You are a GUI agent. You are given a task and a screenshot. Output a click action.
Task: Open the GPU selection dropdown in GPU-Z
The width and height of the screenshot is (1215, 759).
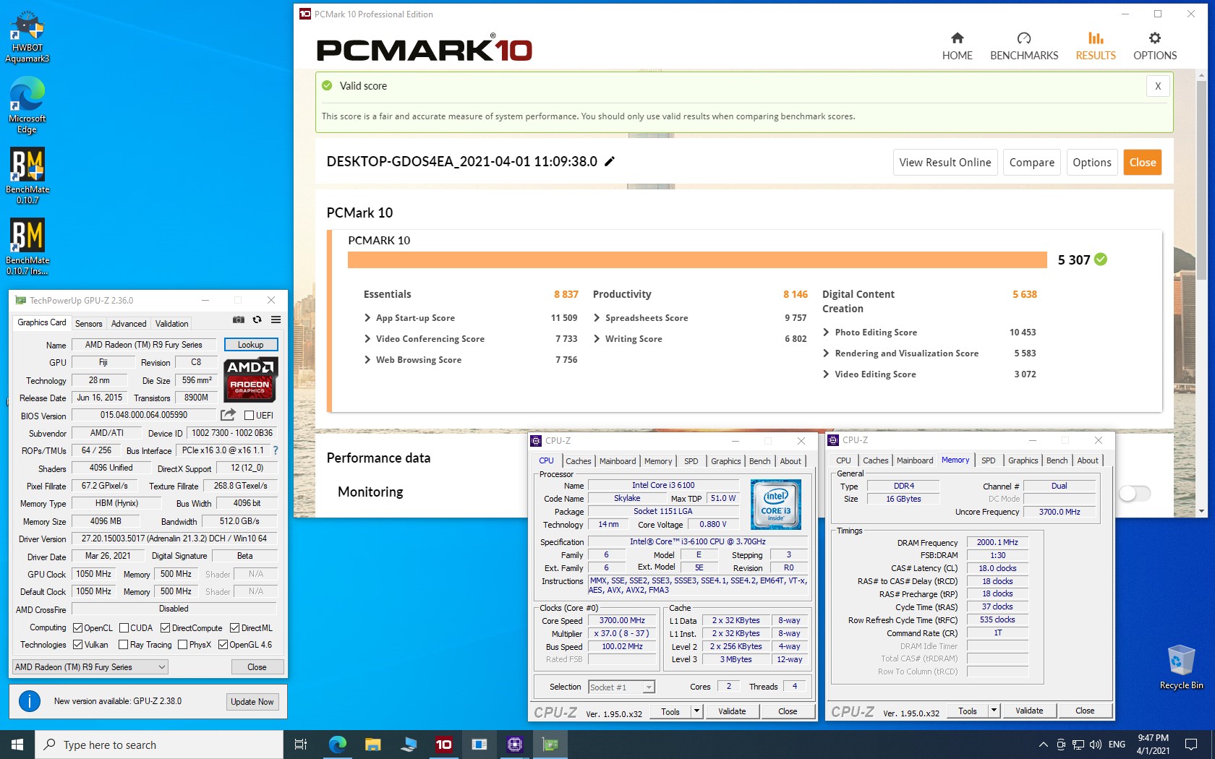90,666
